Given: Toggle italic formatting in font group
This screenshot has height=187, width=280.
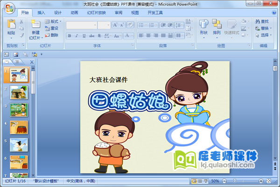Looking at the screenshot, I should (76, 36).
